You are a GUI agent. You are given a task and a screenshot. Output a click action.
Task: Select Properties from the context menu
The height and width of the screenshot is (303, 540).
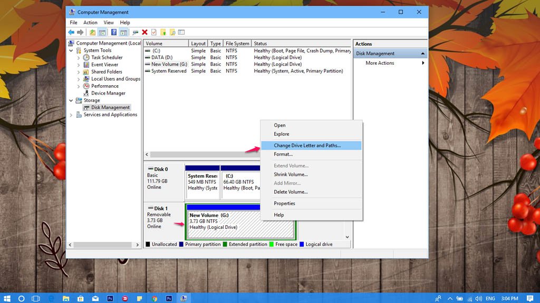click(311, 204)
